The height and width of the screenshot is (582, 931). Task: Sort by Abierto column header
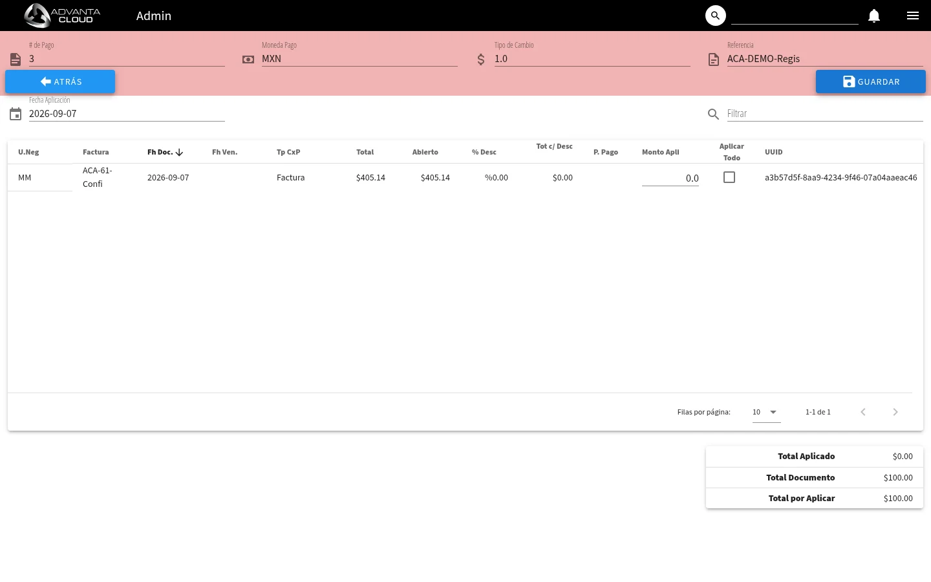click(x=425, y=152)
